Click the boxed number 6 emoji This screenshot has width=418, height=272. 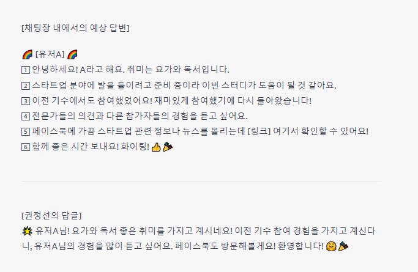click(26, 147)
